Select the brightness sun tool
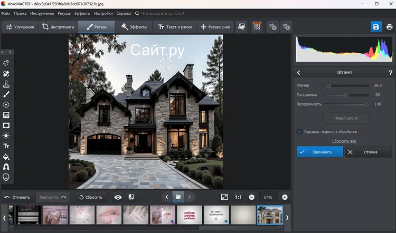Viewport: 396px width, 233px height. (6, 135)
